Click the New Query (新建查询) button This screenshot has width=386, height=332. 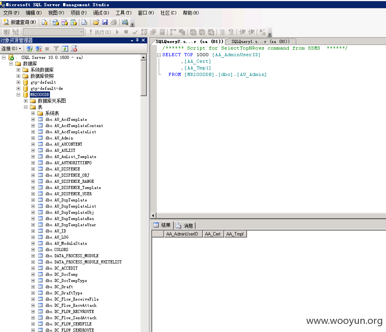click(x=19, y=22)
